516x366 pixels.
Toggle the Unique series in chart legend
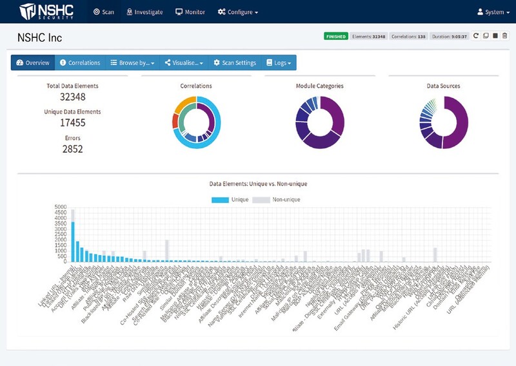pos(230,200)
